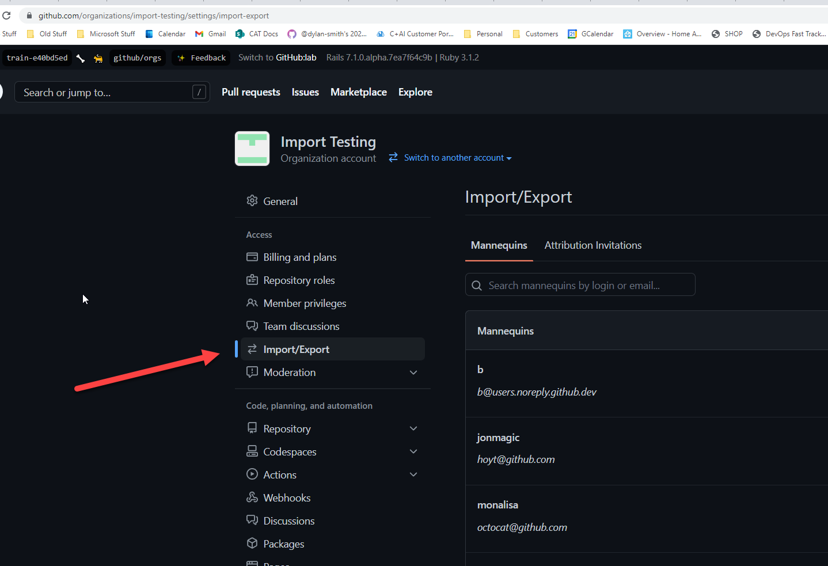
Task: Click the browser reload icon
Action: [6, 16]
